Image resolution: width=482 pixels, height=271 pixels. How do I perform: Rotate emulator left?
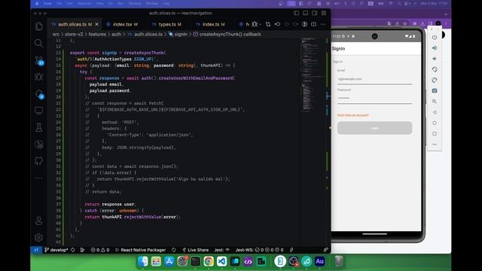click(x=435, y=69)
